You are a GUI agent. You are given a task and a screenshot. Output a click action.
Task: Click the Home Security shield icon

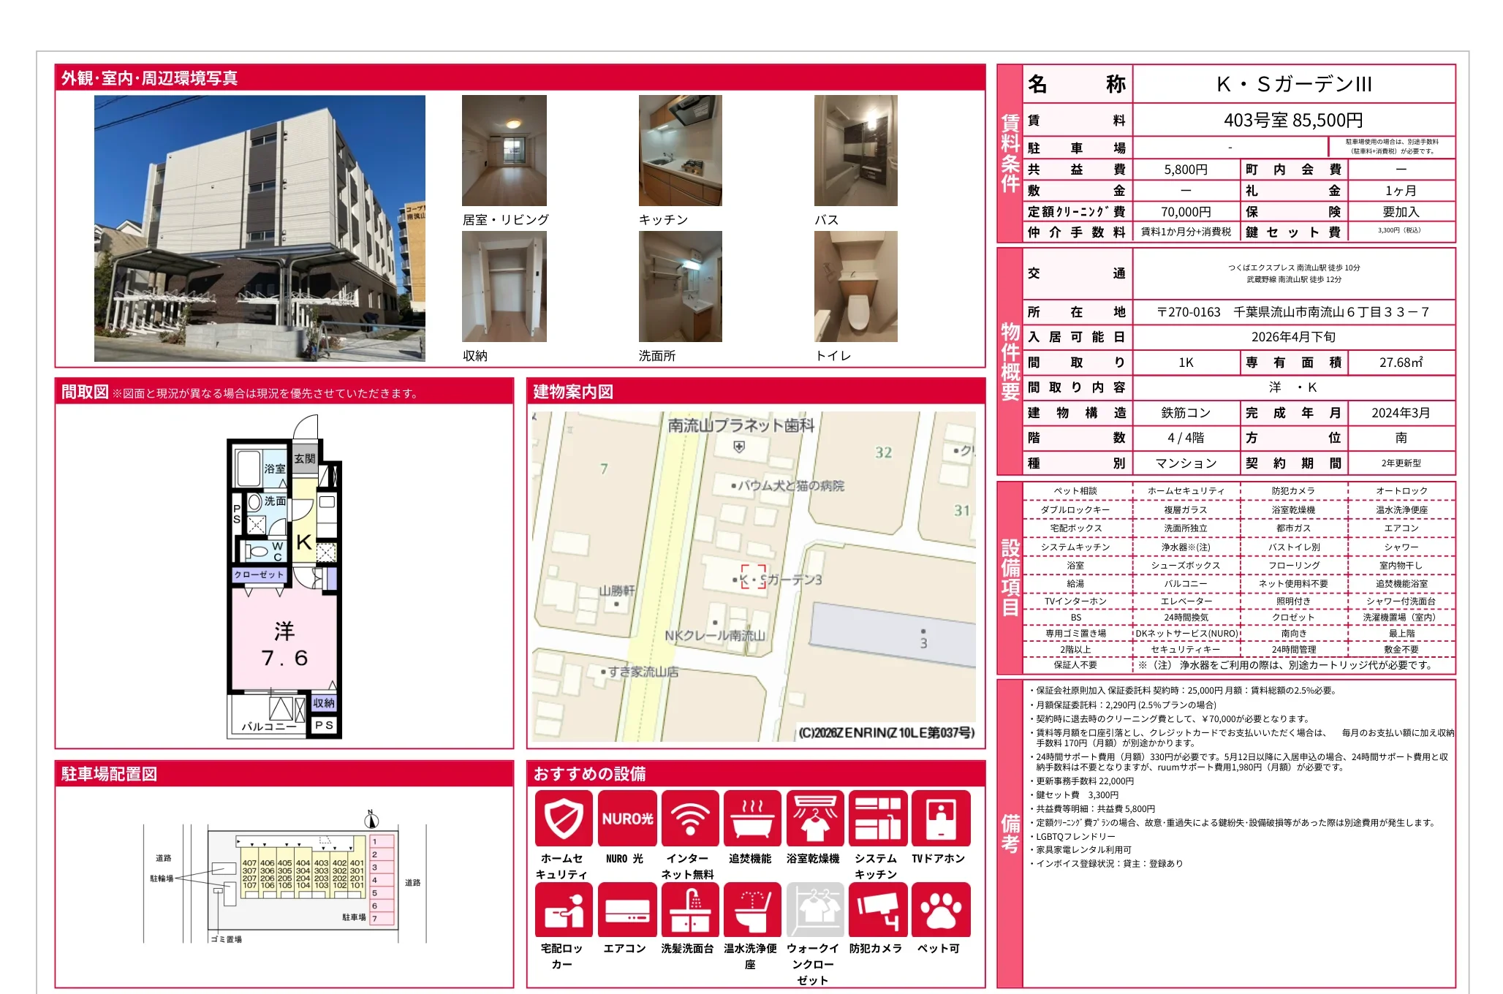tap(563, 818)
